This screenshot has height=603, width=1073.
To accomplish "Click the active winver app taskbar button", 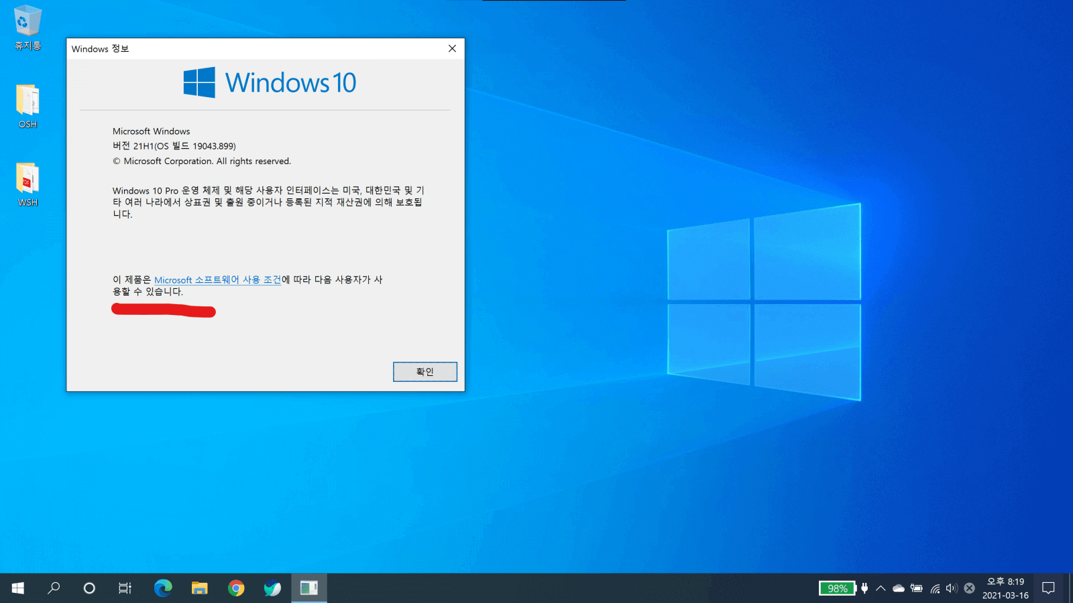I will pos(309,588).
